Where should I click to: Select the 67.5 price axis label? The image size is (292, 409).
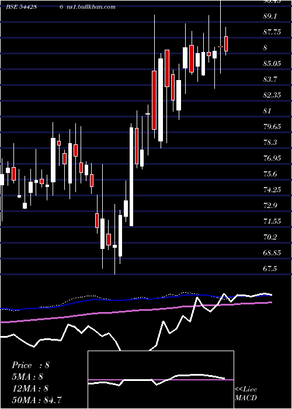pyautogui.click(x=270, y=269)
